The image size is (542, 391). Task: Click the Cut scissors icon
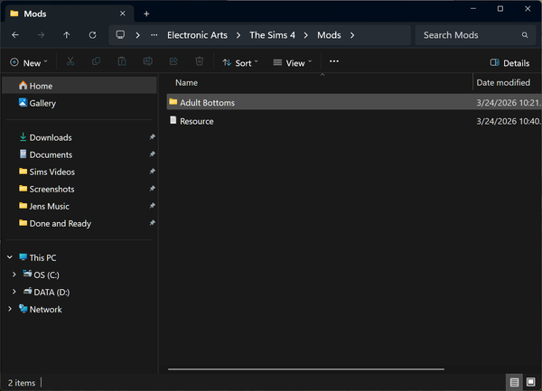click(x=70, y=62)
